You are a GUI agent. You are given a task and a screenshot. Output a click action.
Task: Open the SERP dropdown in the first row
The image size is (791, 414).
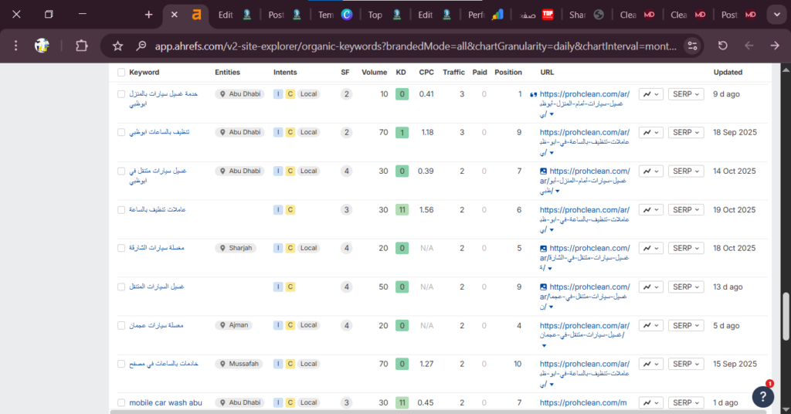point(686,94)
